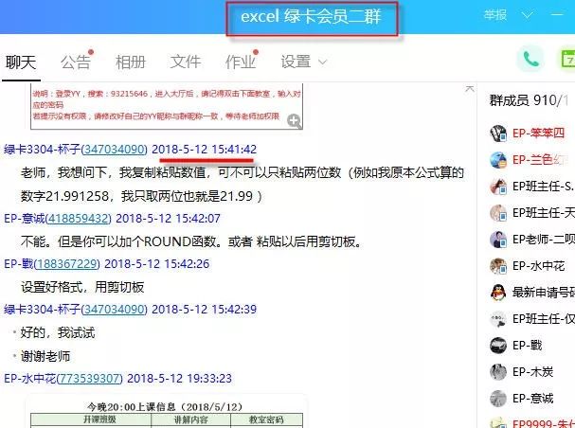The height and width of the screenshot is (428, 575).
Task: Click avatar of EP班主任-S
Action: click(x=498, y=187)
